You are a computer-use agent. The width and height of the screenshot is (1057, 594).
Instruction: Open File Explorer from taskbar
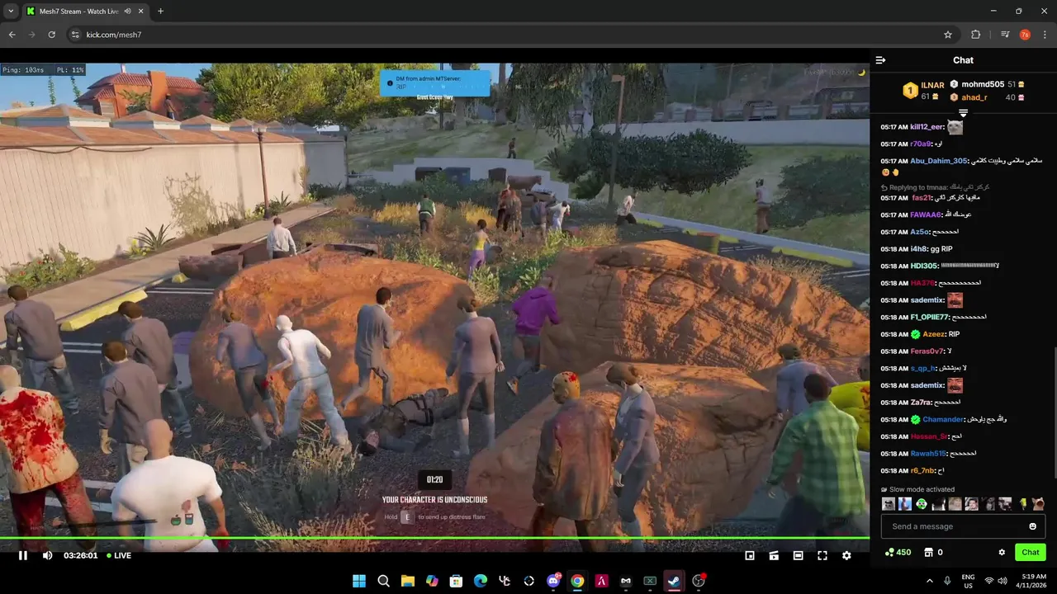click(407, 581)
